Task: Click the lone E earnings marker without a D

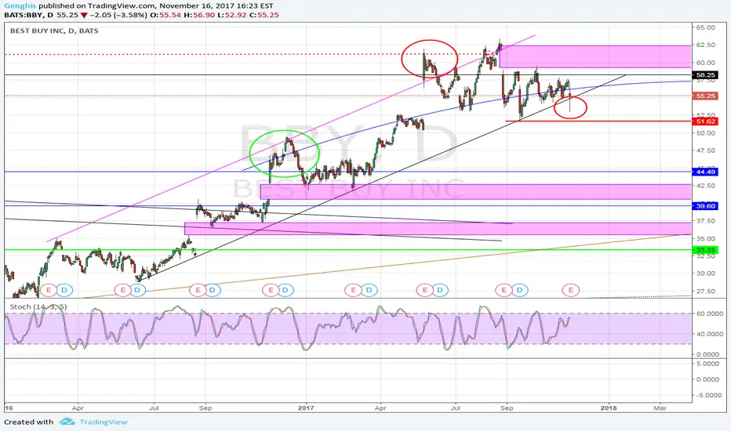Action: pyautogui.click(x=571, y=290)
